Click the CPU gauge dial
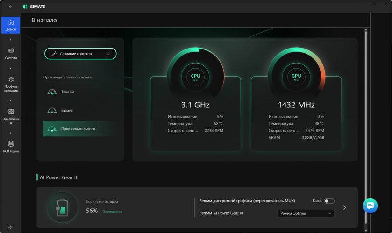This screenshot has width=392, height=233. point(195,77)
